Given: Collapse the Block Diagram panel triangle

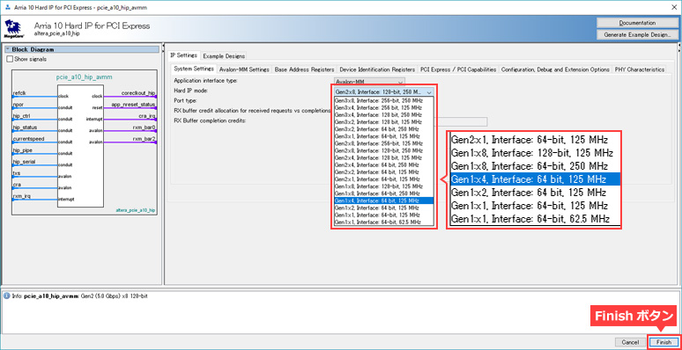Looking at the screenshot, I should 7,49.
